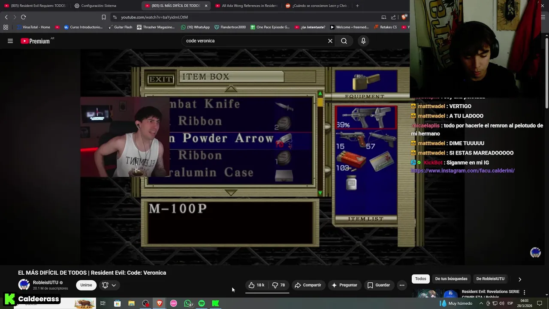549x309 pixels.
Task: Open Resident Evil: Revelations SERIE thumbnail
Action: tap(435, 294)
